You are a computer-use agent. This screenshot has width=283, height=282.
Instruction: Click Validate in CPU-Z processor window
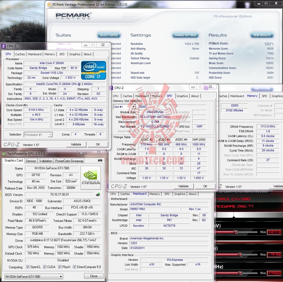click(76, 144)
